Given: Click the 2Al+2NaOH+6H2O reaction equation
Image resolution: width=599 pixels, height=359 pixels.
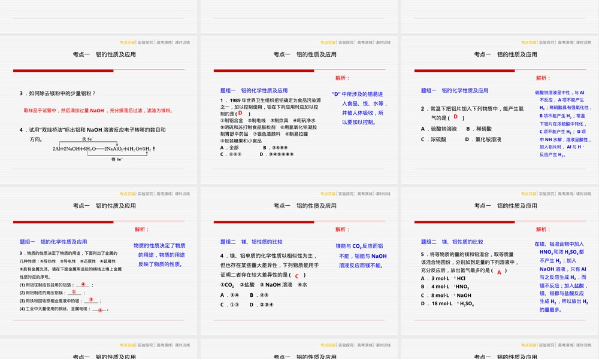Looking at the screenshot, I should pyautogui.click(x=104, y=149).
